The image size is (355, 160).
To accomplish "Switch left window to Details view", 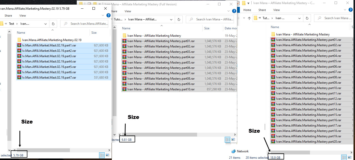I will pos(102,155).
